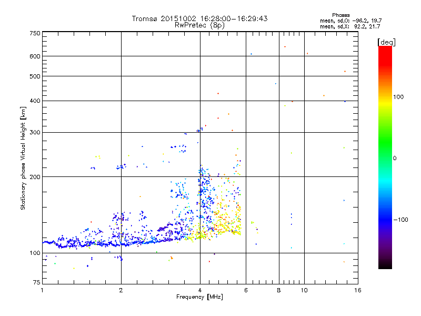Select the 'mean, sd,X: 92.2, 21.7' text
This screenshot has width=421, height=316.
350,26
